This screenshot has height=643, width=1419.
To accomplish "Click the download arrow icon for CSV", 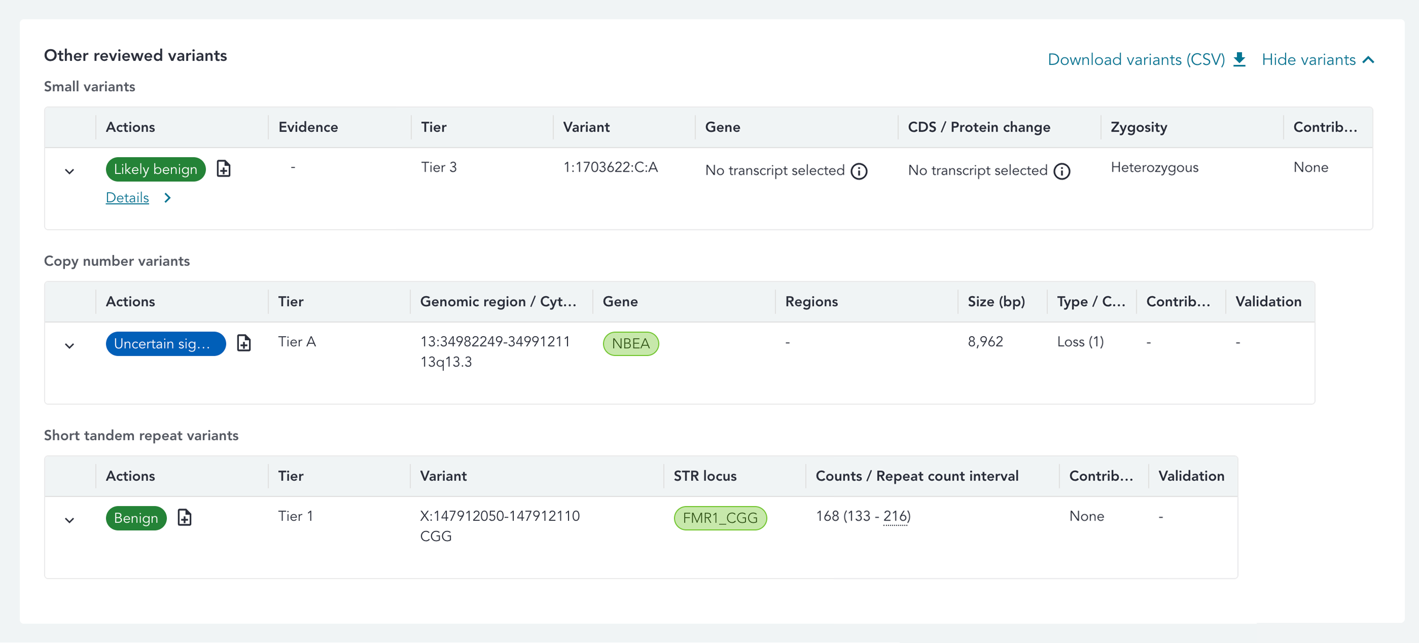I will [1239, 59].
